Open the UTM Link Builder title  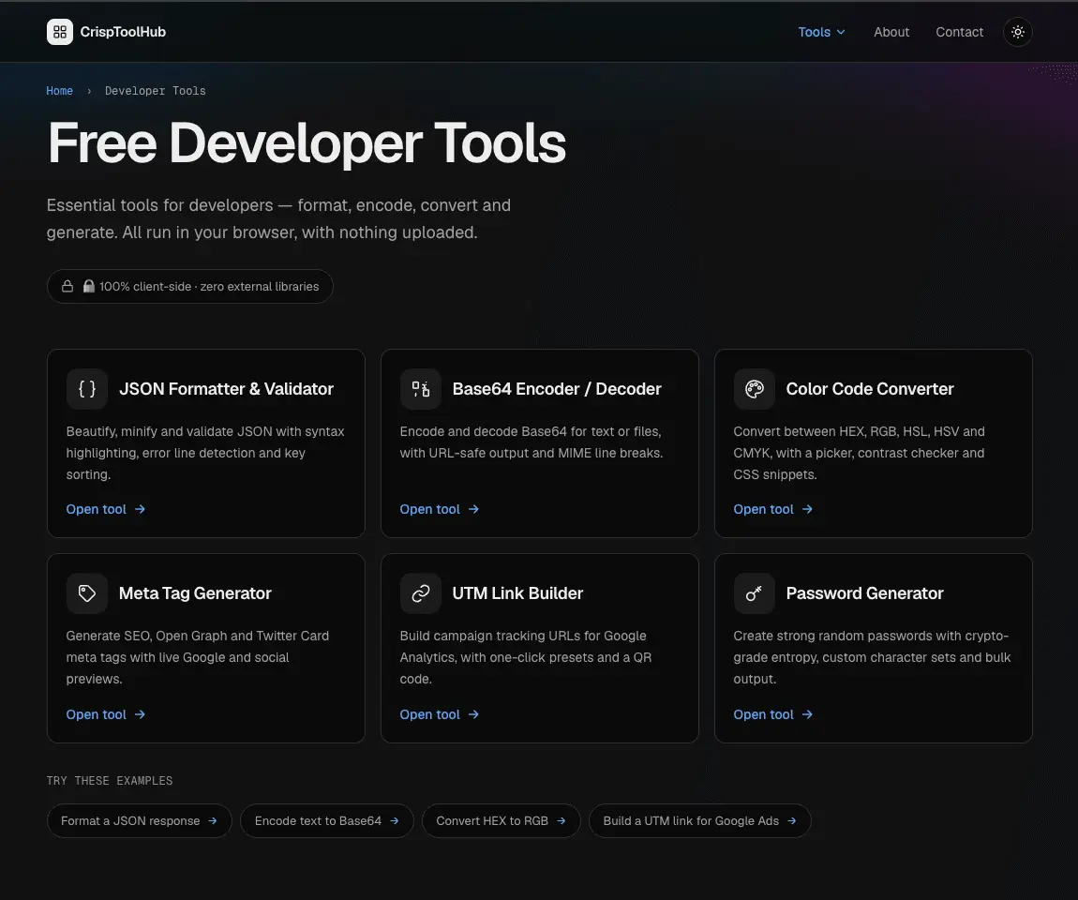(517, 593)
